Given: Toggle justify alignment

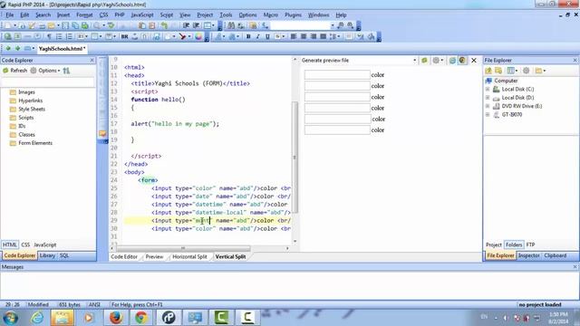Looking at the screenshot, I should pos(323,36).
